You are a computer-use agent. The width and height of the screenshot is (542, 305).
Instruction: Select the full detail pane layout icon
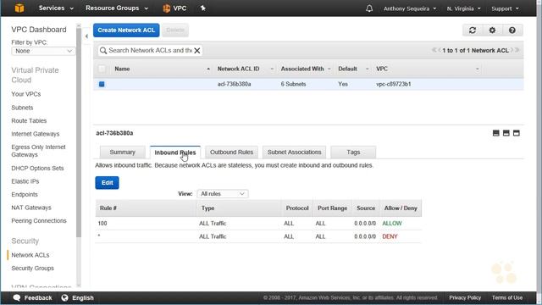[x=517, y=133]
